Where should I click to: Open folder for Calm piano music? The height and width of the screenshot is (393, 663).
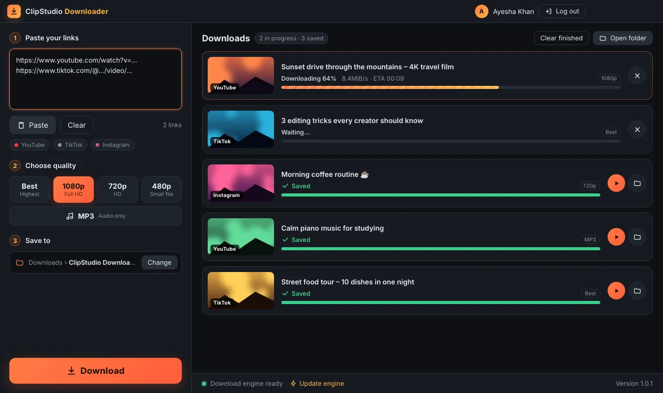pyautogui.click(x=637, y=237)
